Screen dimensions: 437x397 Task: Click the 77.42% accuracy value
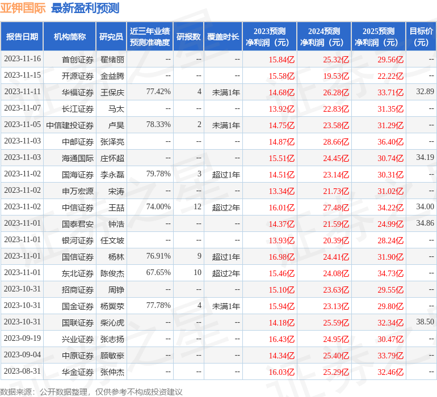(158, 92)
